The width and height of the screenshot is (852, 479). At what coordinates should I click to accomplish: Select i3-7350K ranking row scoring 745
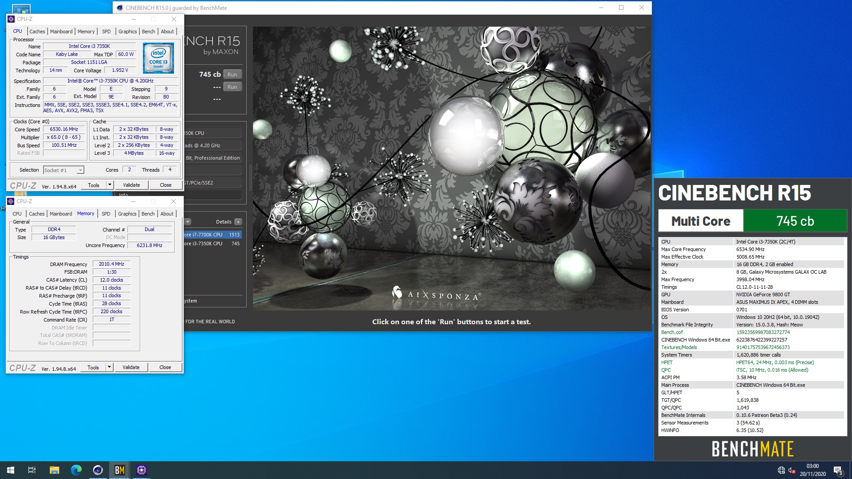coord(213,243)
